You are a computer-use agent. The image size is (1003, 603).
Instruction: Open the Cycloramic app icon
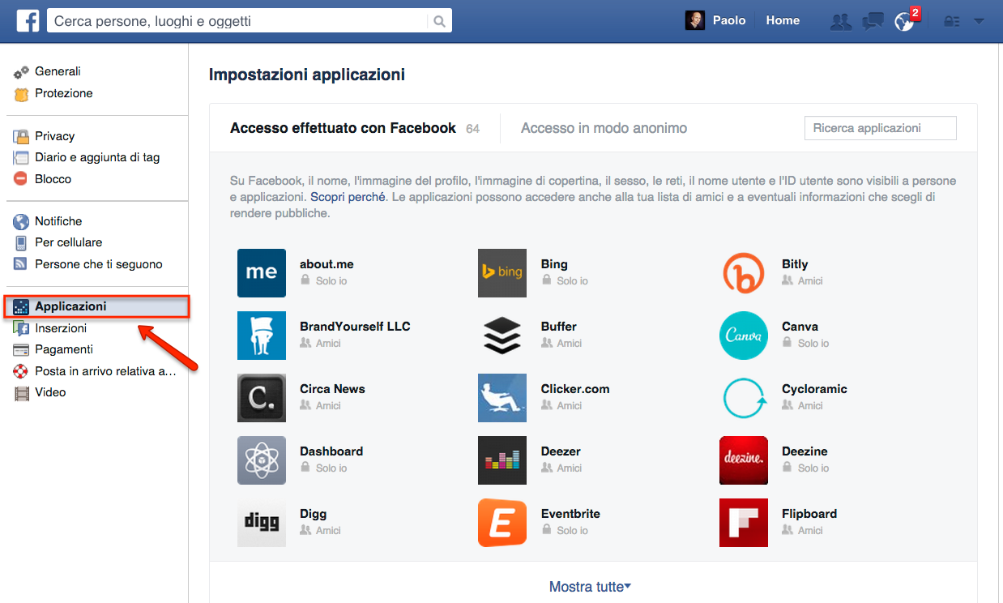pos(744,398)
